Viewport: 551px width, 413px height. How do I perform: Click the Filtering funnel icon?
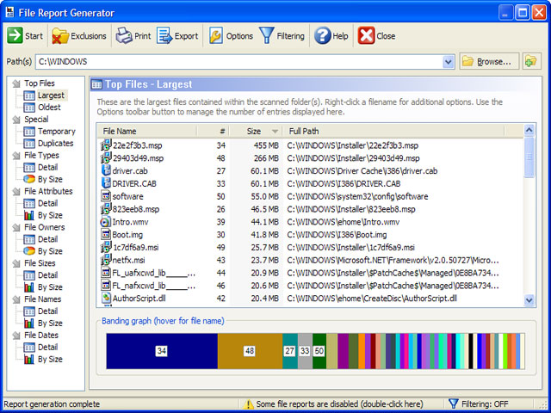coord(267,35)
